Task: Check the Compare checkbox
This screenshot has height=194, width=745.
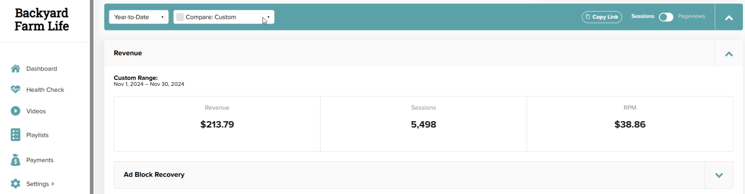Action: (180, 17)
